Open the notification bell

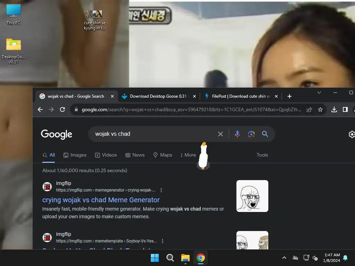click(346, 258)
